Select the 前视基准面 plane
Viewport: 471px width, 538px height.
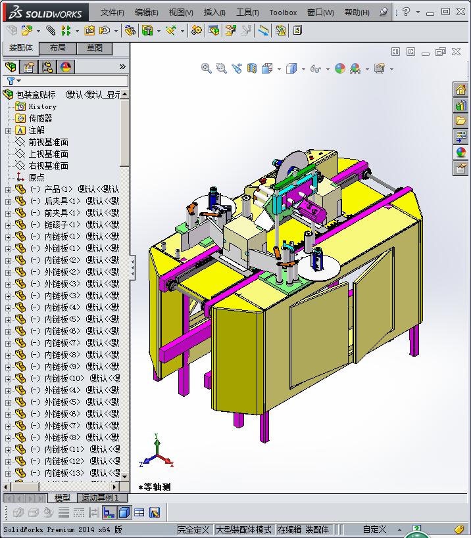click(49, 143)
